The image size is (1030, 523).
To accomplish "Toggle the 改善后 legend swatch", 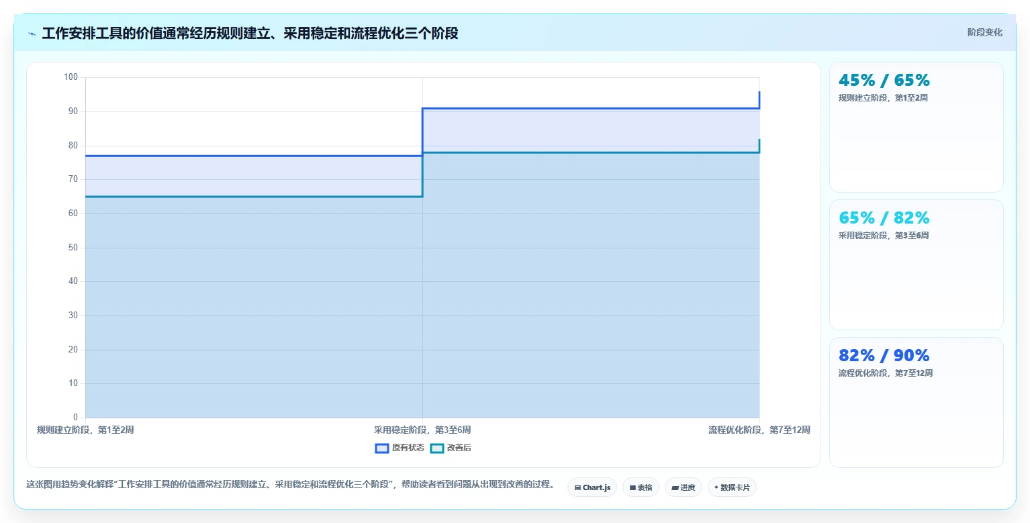I will tap(437, 448).
